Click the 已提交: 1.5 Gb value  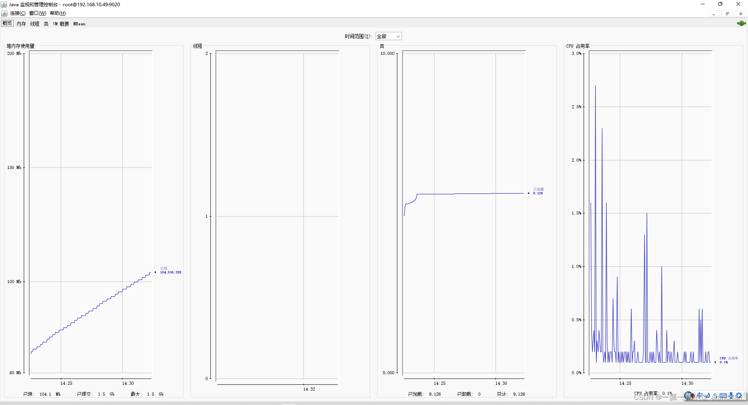click(x=95, y=394)
